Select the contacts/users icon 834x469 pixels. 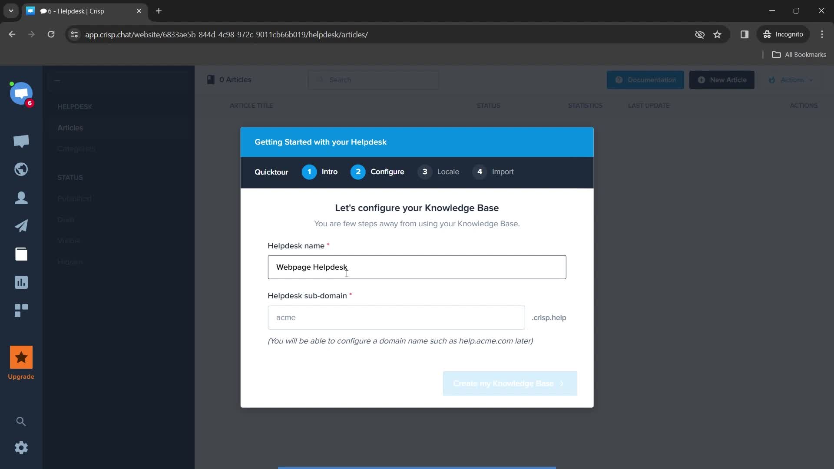point(21,198)
